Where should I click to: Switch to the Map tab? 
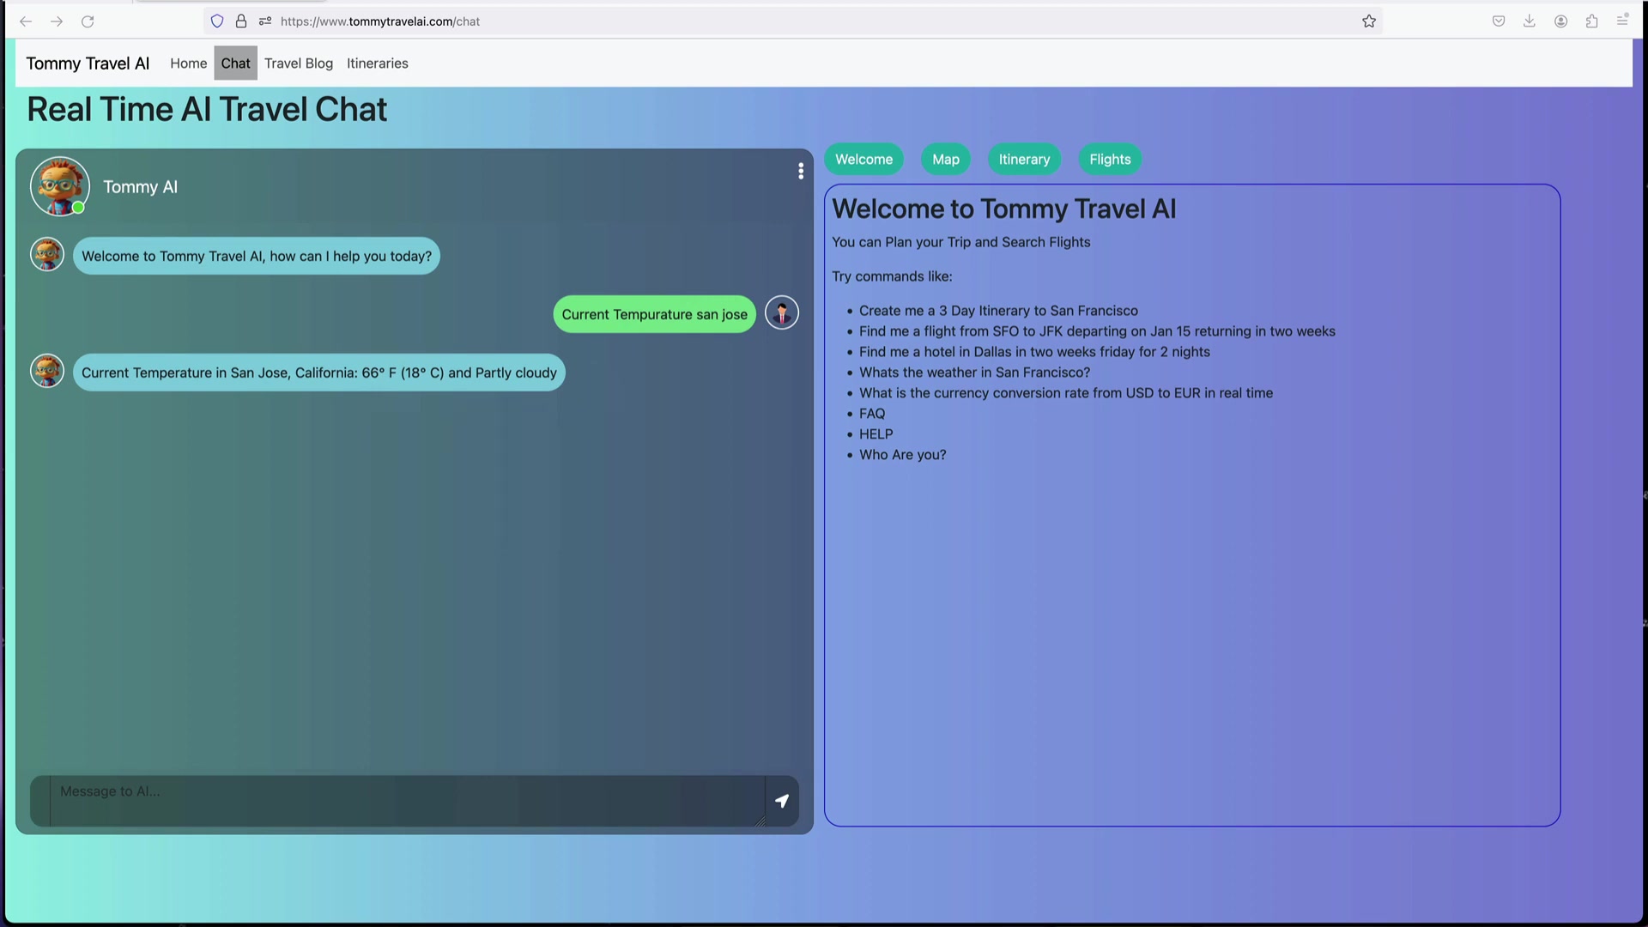[x=946, y=160]
